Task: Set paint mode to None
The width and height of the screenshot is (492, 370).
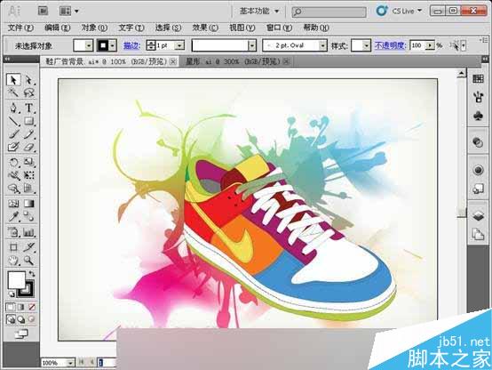Action: point(32,307)
